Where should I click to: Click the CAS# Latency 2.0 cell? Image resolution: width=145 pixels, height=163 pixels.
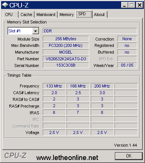click(x=54, y=93)
